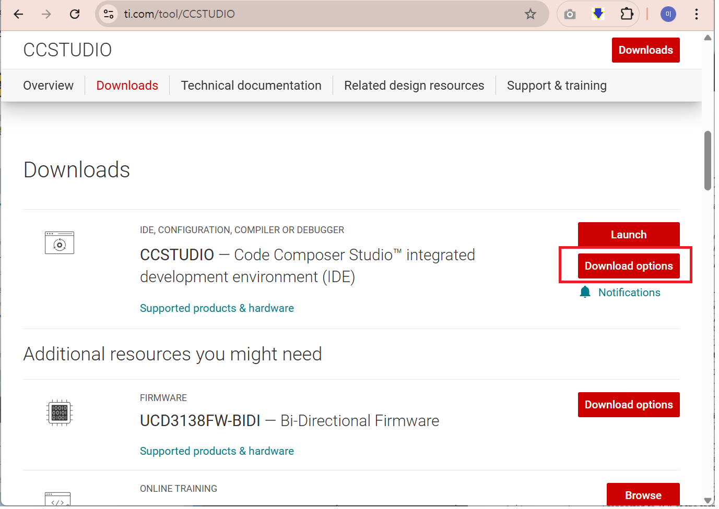Go forward in browser history
Image resolution: width=719 pixels, height=509 pixels.
tap(46, 14)
